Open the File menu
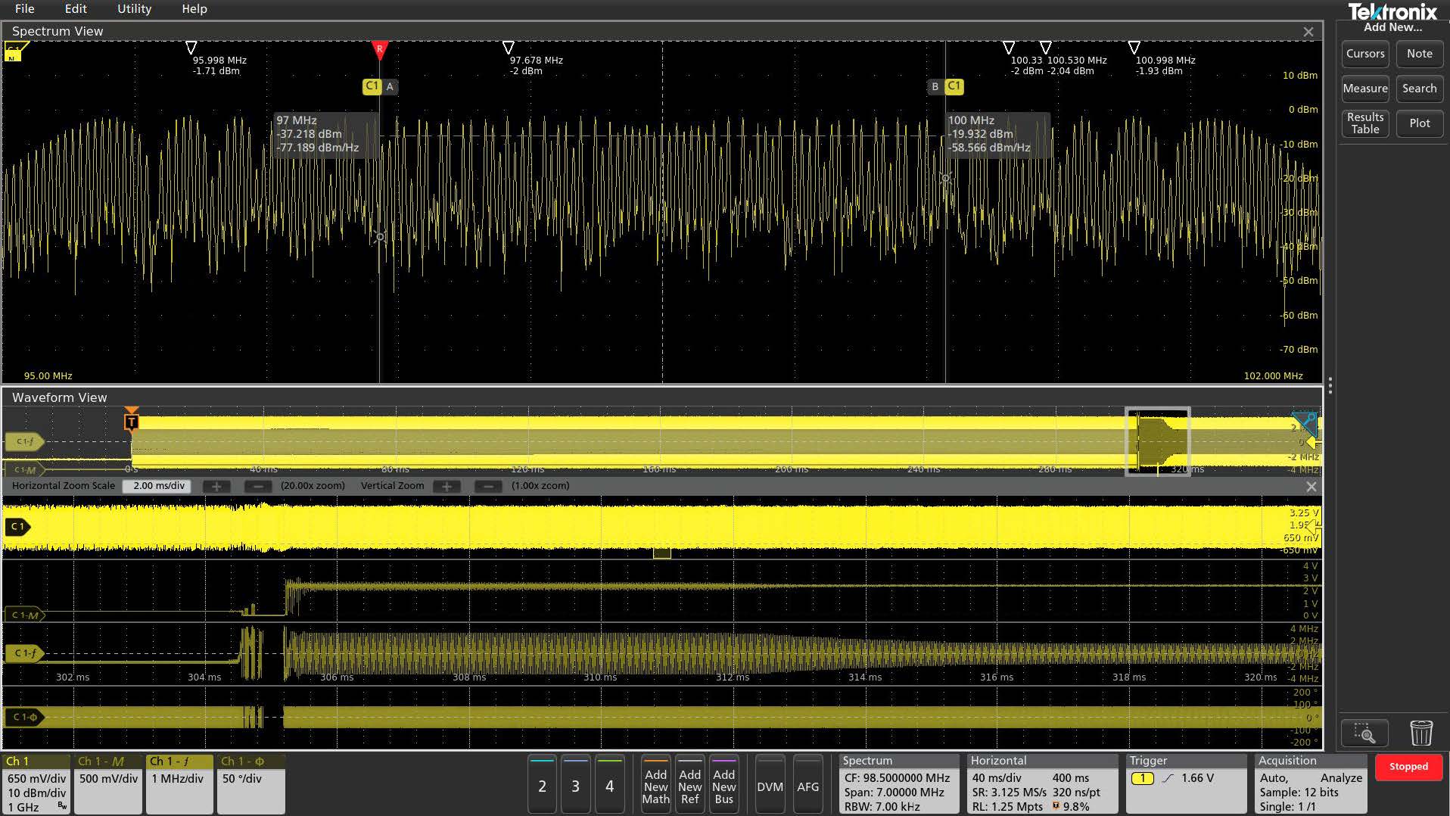The width and height of the screenshot is (1450, 816). tap(23, 9)
